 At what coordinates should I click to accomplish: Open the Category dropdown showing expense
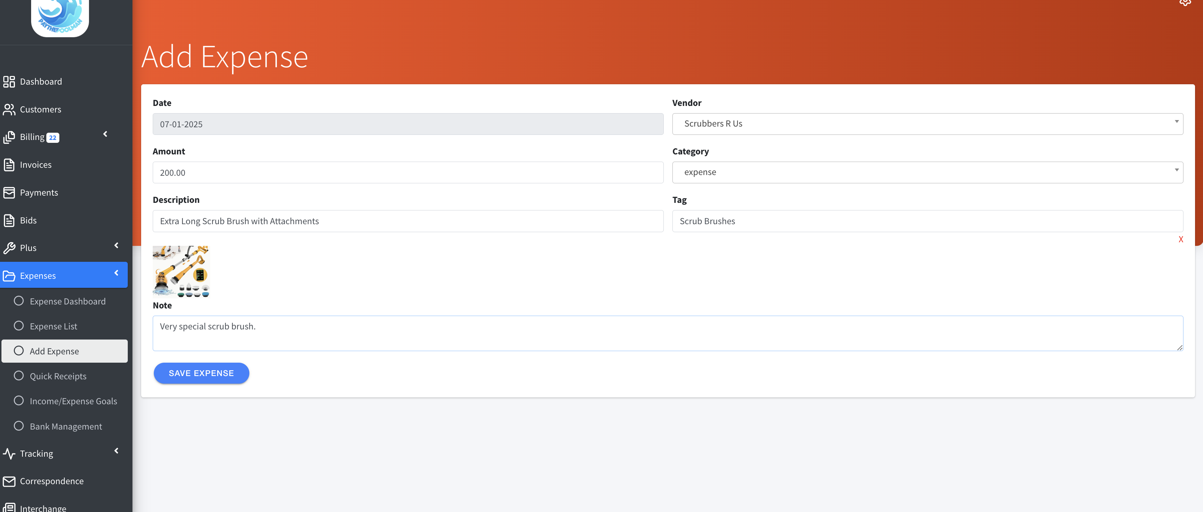pyautogui.click(x=927, y=172)
